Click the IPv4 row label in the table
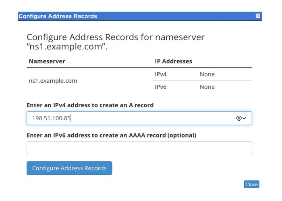This screenshot has width=282, height=201. [x=161, y=74]
